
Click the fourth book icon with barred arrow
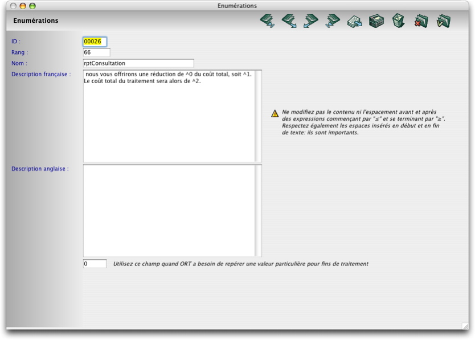click(333, 21)
